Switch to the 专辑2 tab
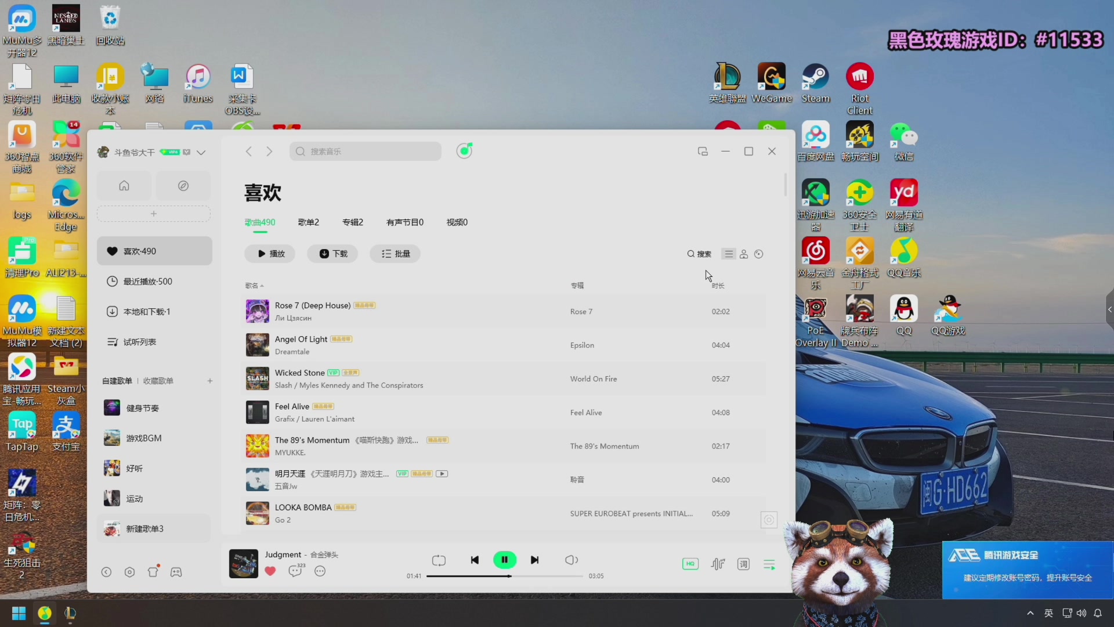This screenshot has height=627, width=1114. 352,222
